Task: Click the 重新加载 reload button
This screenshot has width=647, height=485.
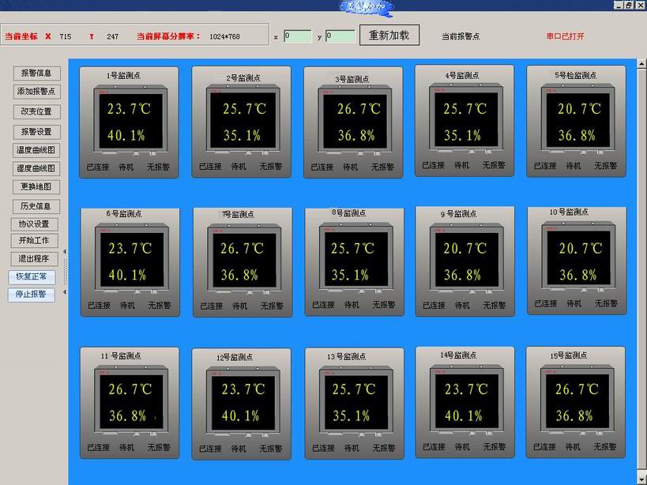Action: click(389, 35)
